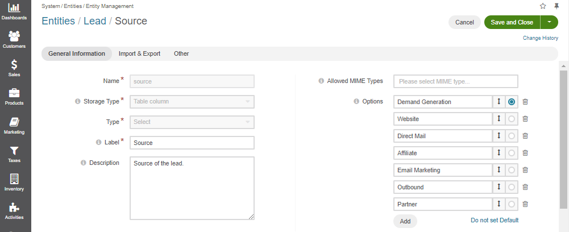Set Website as the default option
This screenshot has width=569, height=232.
pyautogui.click(x=512, y=119)
